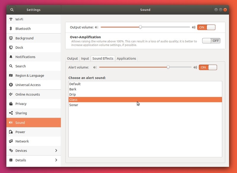The width and height of the screenshot is (237, 173).
Task: Click the search icon in Settings header
Action: pyautogui.click(x=12, y=10)
